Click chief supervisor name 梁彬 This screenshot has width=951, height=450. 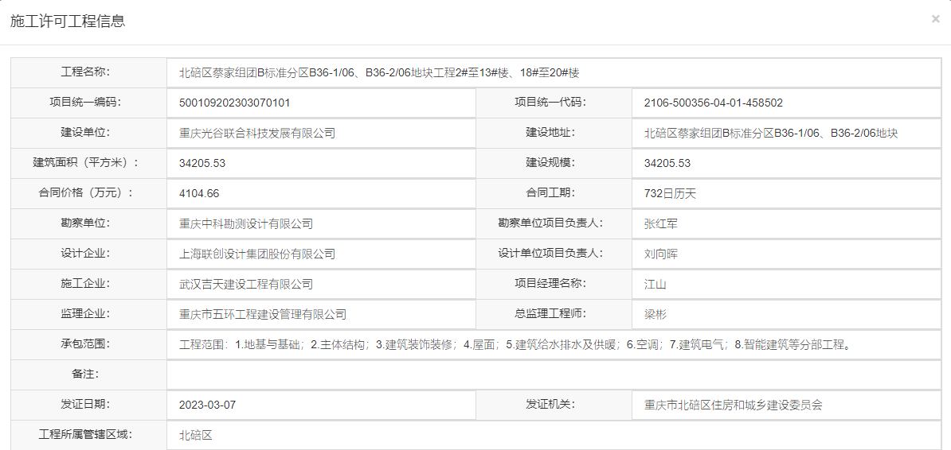pos(656,315)
